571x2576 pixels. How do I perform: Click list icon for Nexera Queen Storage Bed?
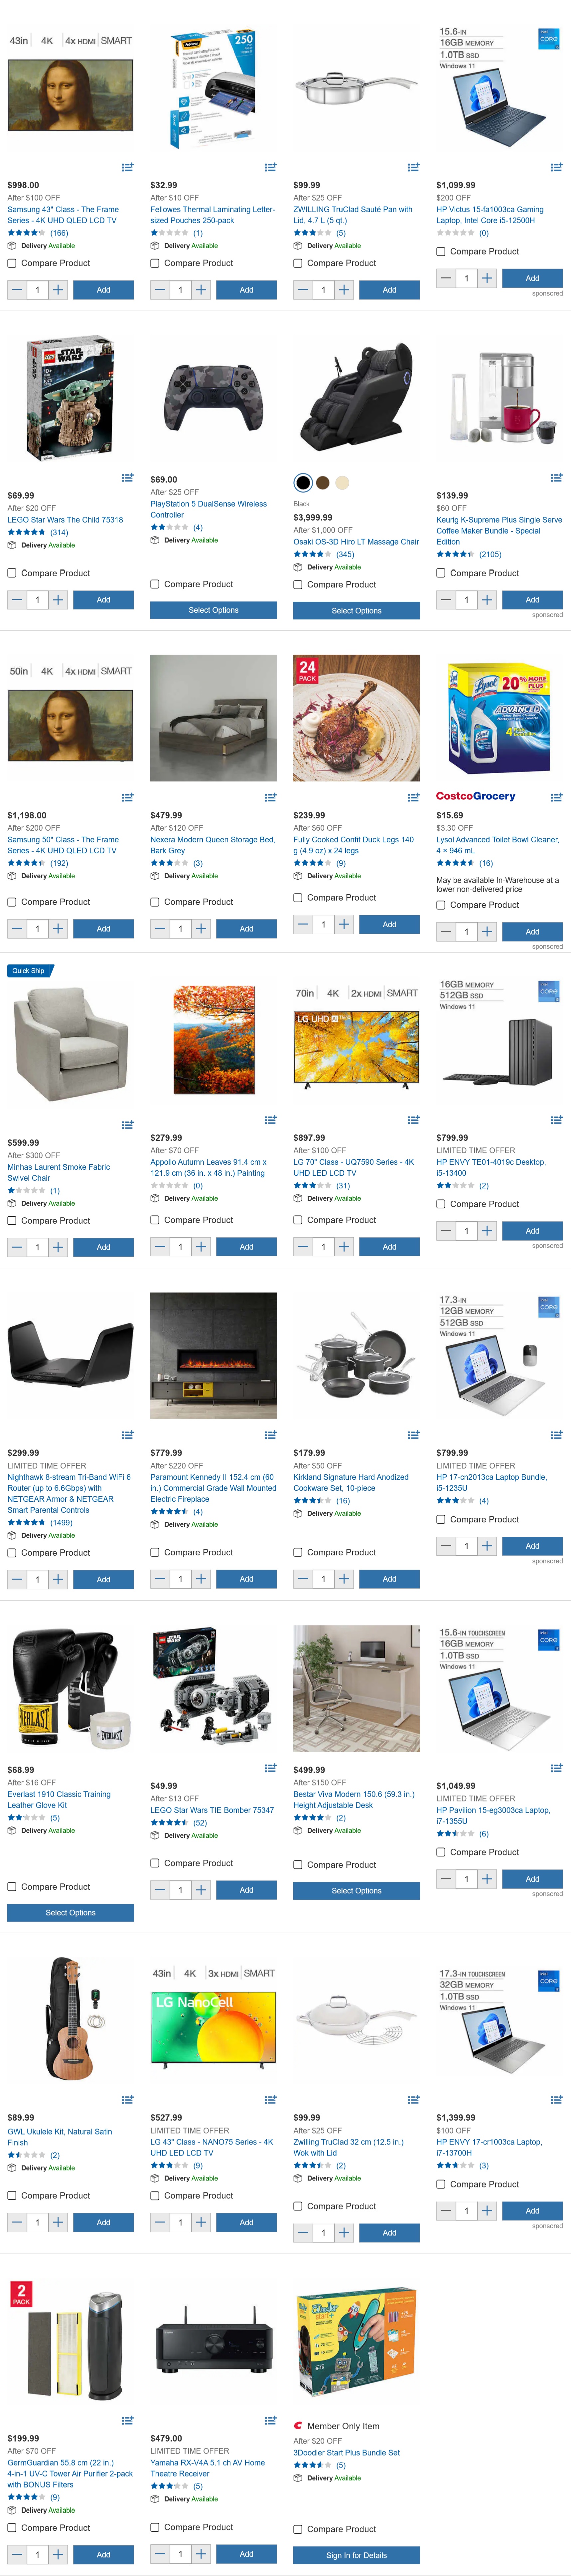[270, 797]
